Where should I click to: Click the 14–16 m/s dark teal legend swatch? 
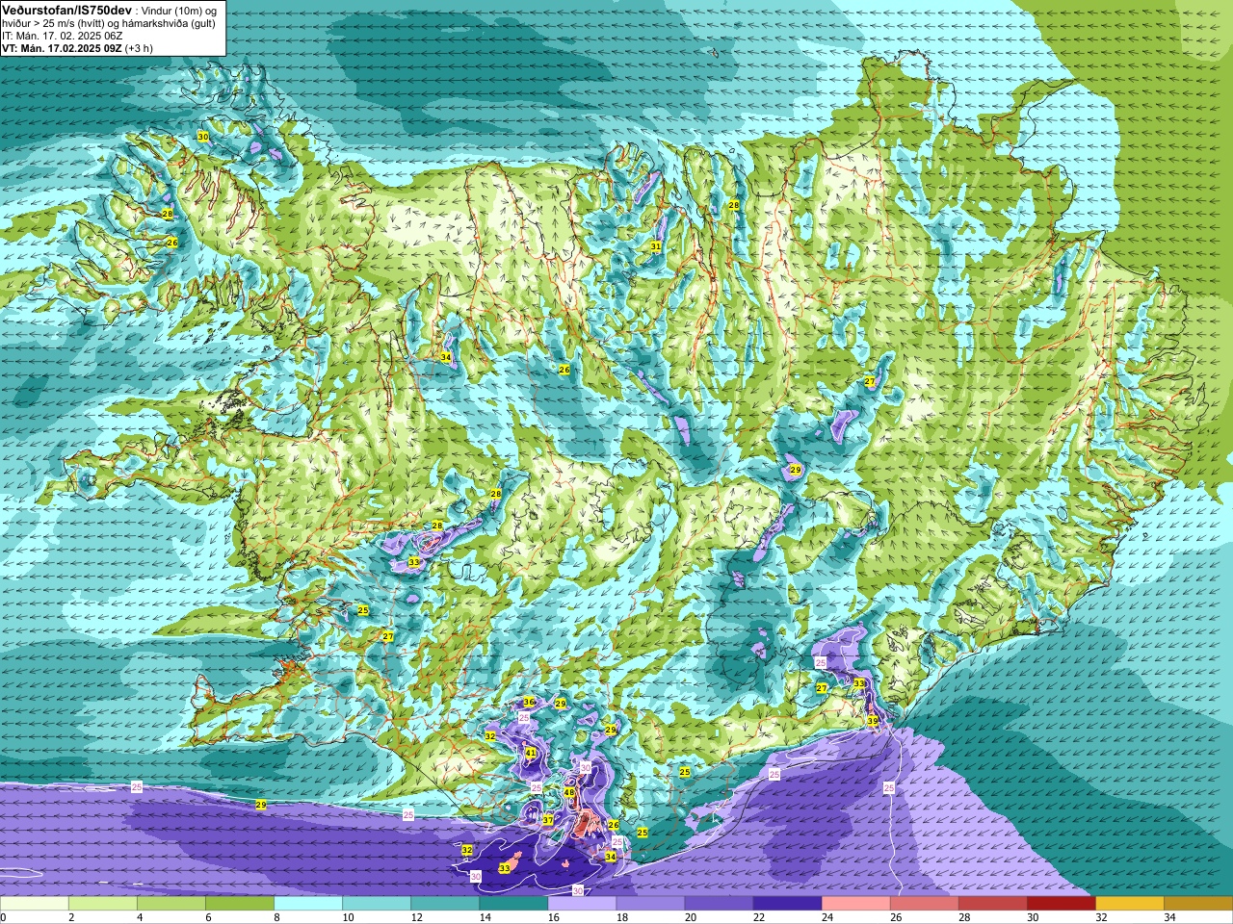(513, 904)
